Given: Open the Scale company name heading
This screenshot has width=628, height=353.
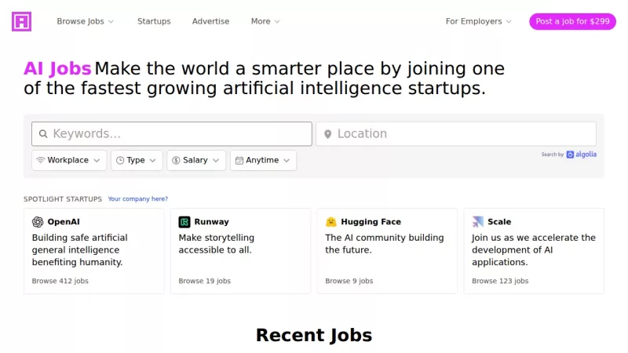Looking at the screenshot, I should [x=499, y=222].
